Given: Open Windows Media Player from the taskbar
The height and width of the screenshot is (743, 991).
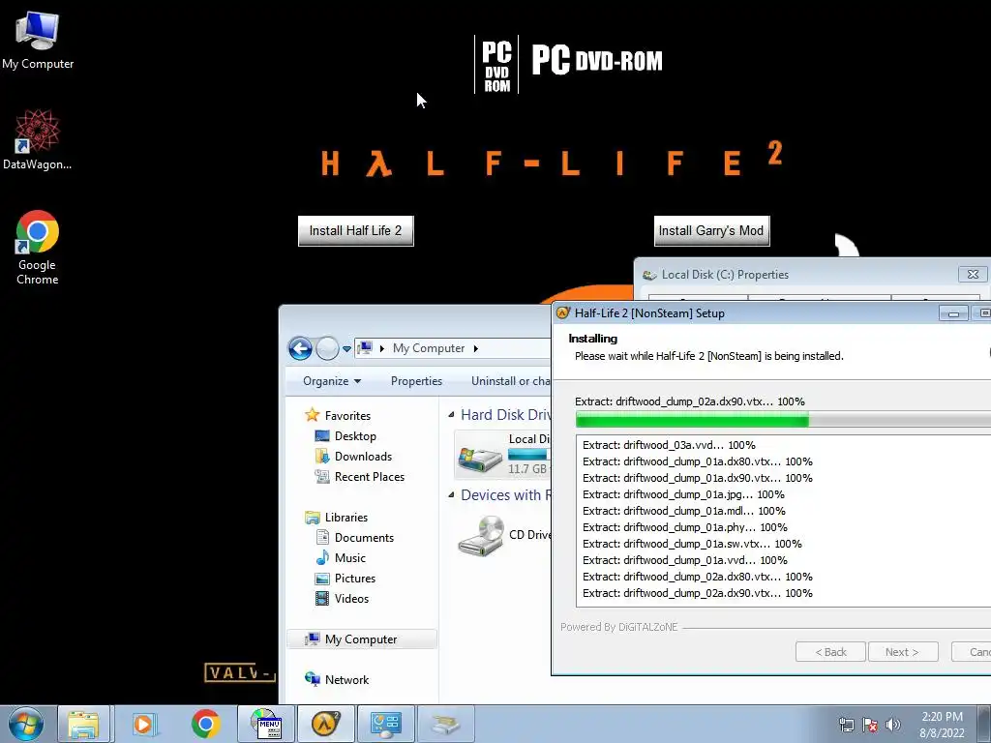Looking at the screenshot, I should [x=145, y=724].
